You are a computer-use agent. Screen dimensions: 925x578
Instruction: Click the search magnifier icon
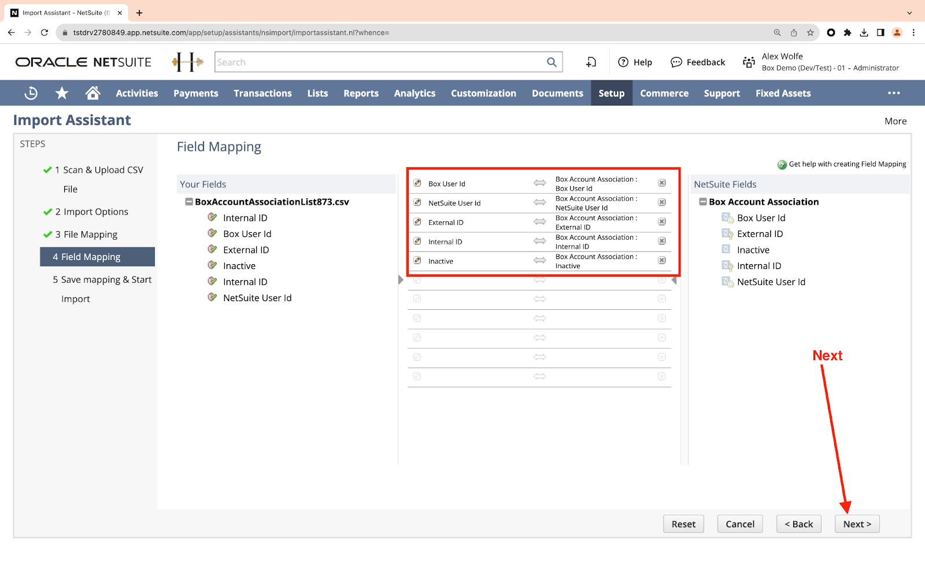pyautogui.click(x=552, y=62)
